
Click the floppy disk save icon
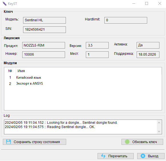coord(9,142)
